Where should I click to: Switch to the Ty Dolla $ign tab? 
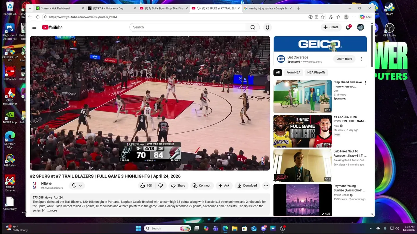coord(164,8)
